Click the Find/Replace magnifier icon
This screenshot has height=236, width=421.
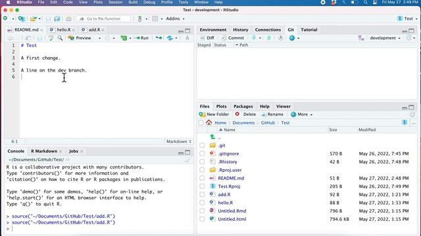click(60, 38)
